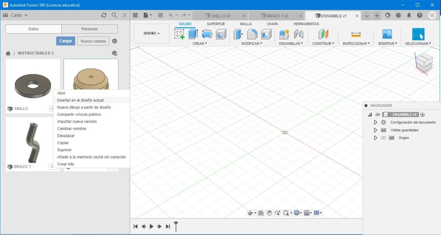441x235 pixels.
Task: Switch to the BRAZO 1 v2 document tab
Action: pos(277,16)
